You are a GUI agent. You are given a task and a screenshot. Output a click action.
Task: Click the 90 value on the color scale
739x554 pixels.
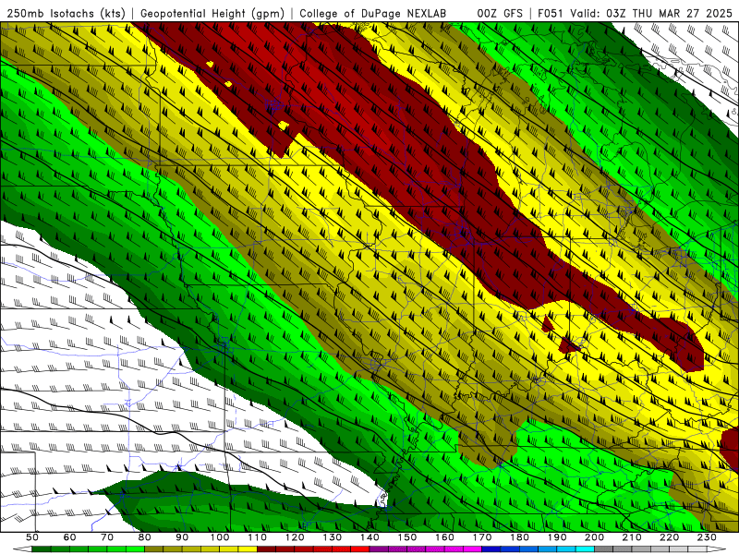click(x=182, y=537)
